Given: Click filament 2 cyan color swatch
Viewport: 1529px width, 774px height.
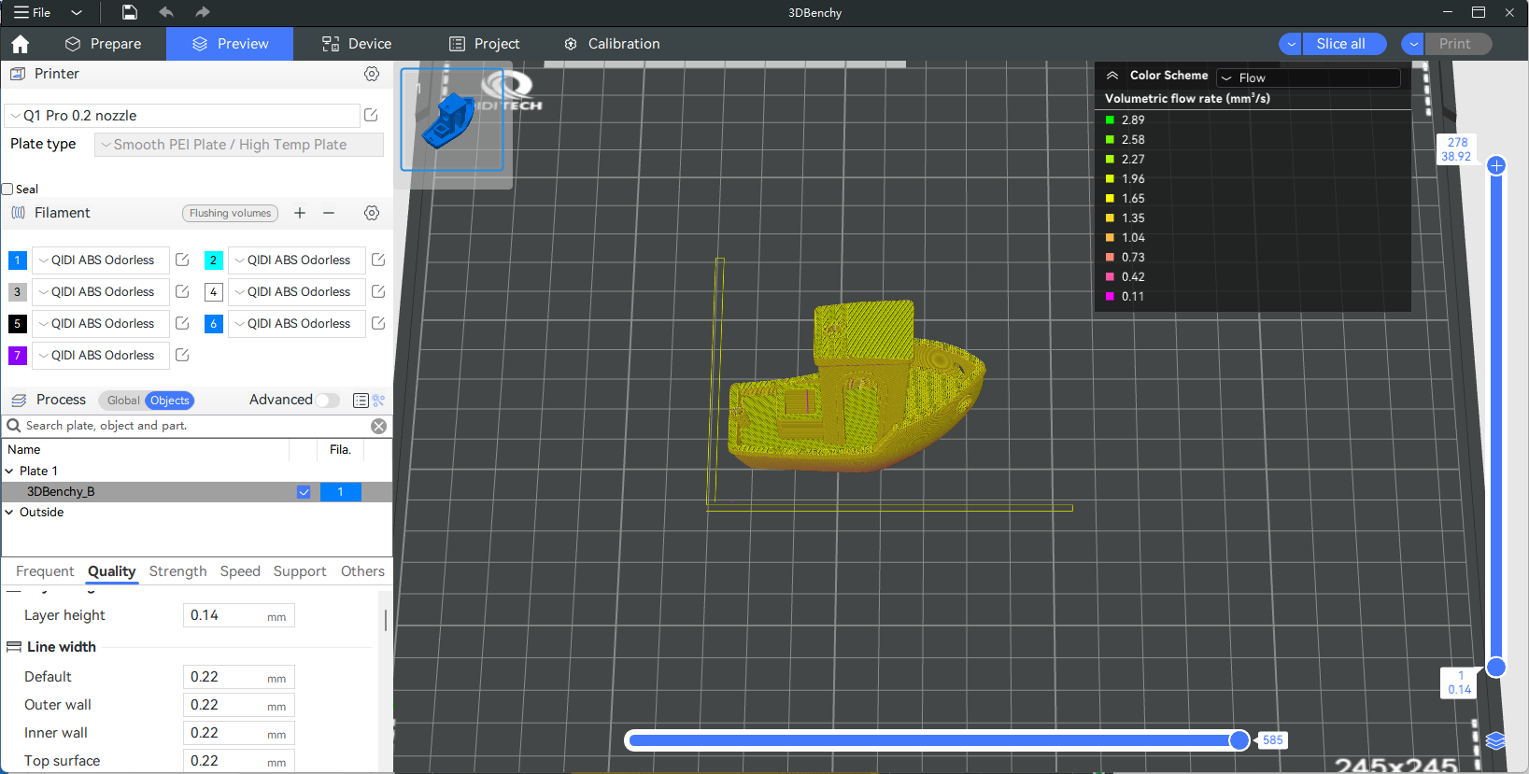Looking at the screenshot, I should click(213, 260).
